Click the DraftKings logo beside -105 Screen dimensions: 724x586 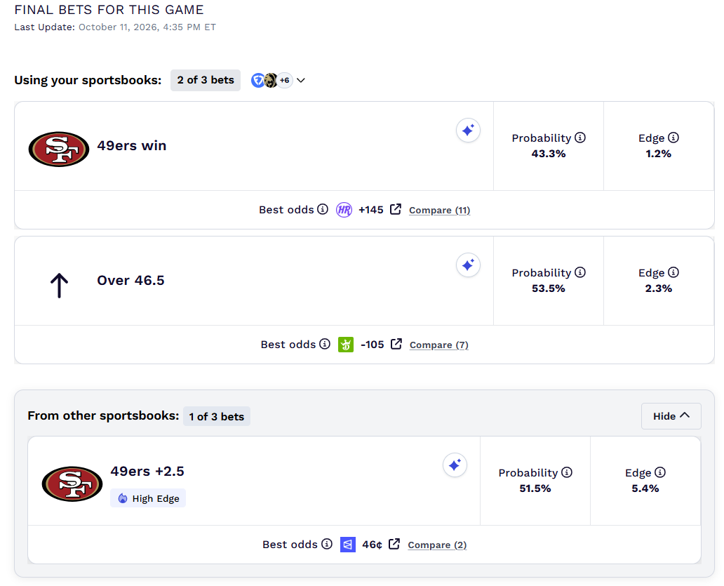346,345
